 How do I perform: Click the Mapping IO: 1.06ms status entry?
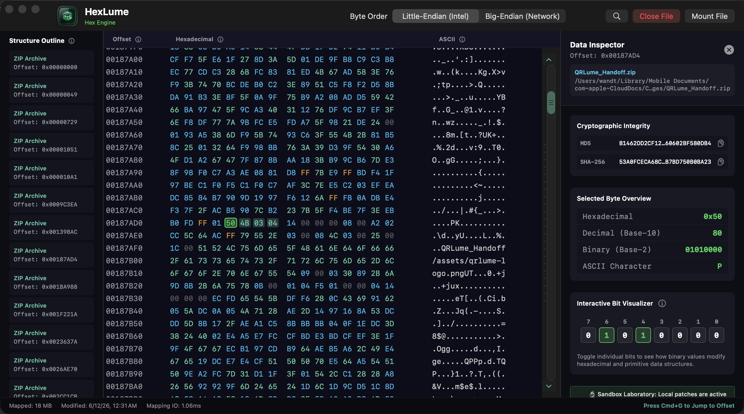(174, 406)
